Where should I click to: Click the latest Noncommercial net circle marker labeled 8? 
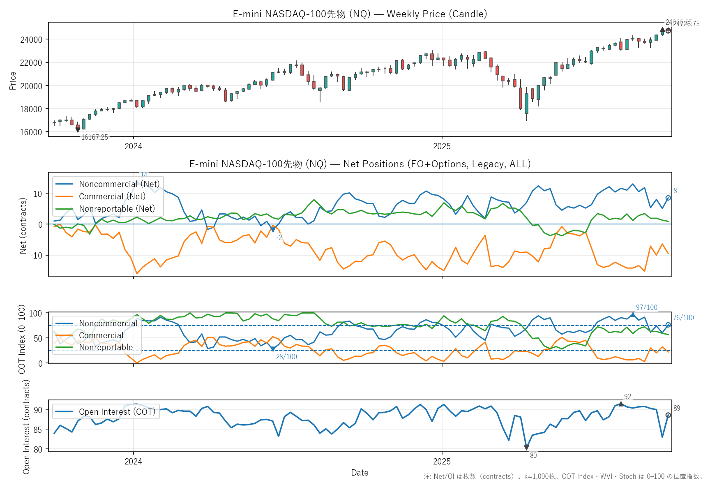[x=668, y=198]
